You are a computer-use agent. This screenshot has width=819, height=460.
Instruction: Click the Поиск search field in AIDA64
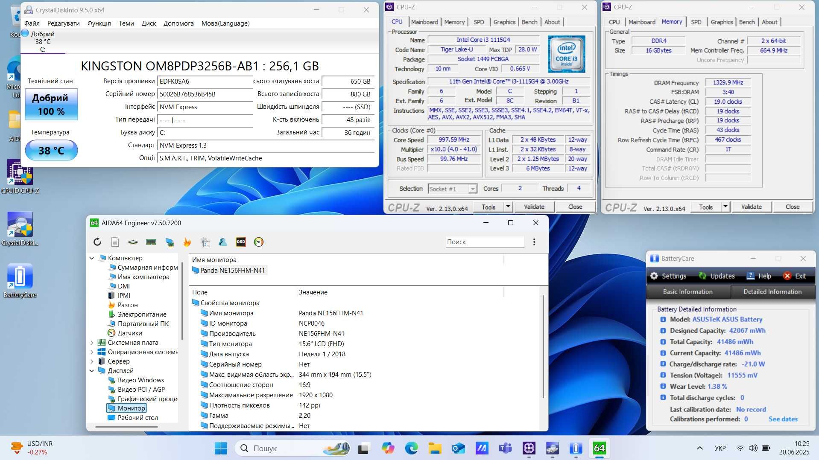point(485,242)
